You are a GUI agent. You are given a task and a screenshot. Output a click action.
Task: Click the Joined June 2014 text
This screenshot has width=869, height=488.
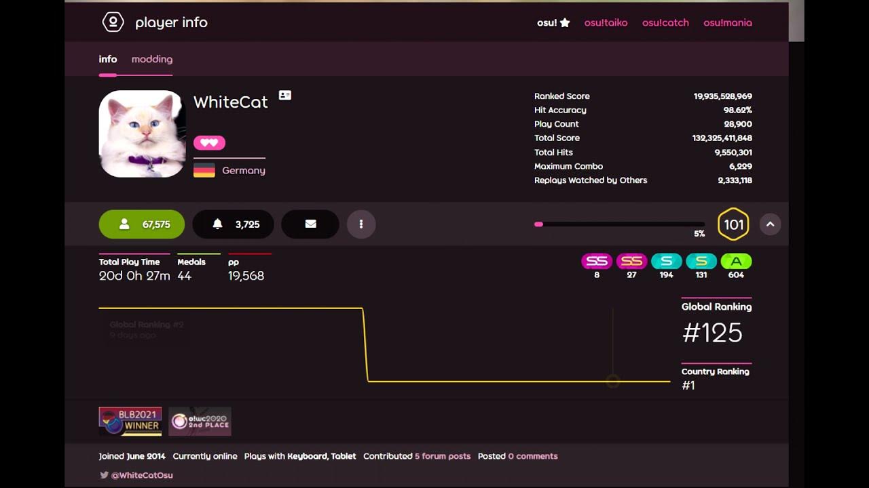[132, 456]
